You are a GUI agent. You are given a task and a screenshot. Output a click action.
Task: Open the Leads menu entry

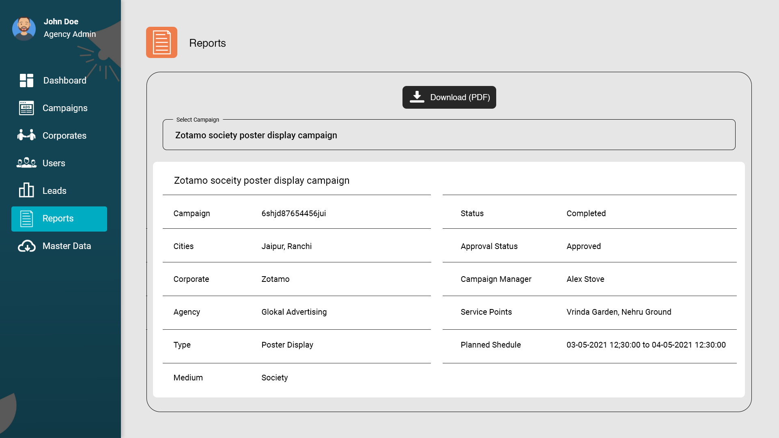point(54,191)
